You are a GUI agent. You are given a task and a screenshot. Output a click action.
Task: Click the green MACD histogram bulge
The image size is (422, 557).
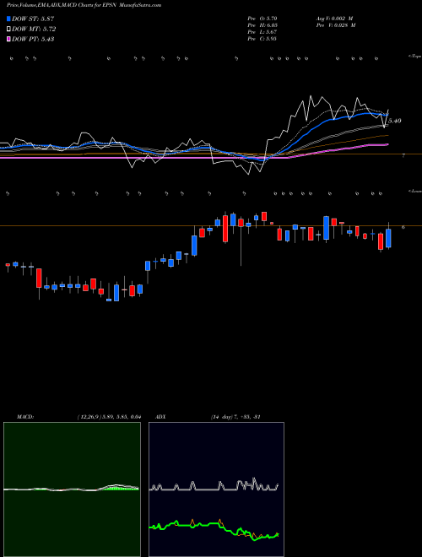[x=119, y=488]
